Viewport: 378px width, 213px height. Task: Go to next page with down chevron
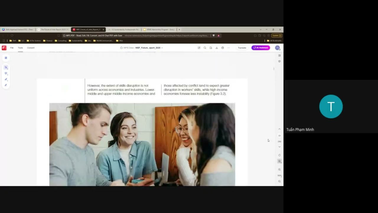point(279,147)
